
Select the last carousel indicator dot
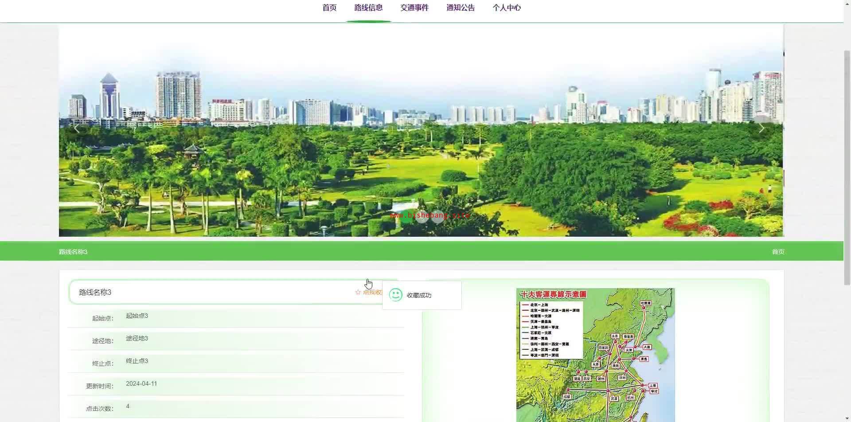437,216
